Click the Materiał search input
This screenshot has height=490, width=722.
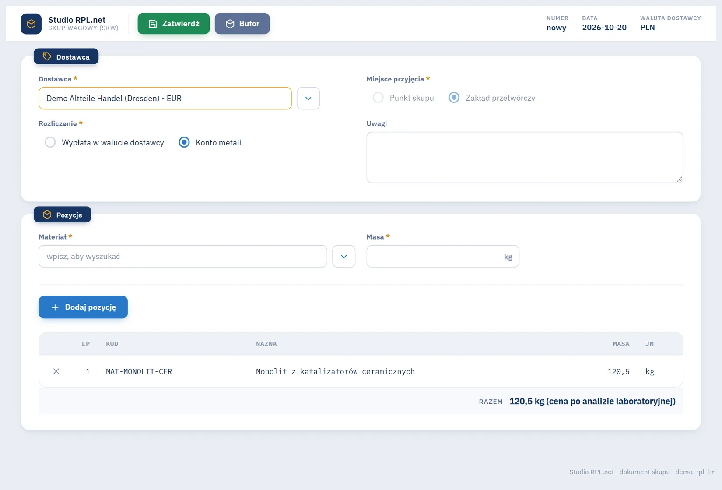pyautogui.click(x=183, y=256)
